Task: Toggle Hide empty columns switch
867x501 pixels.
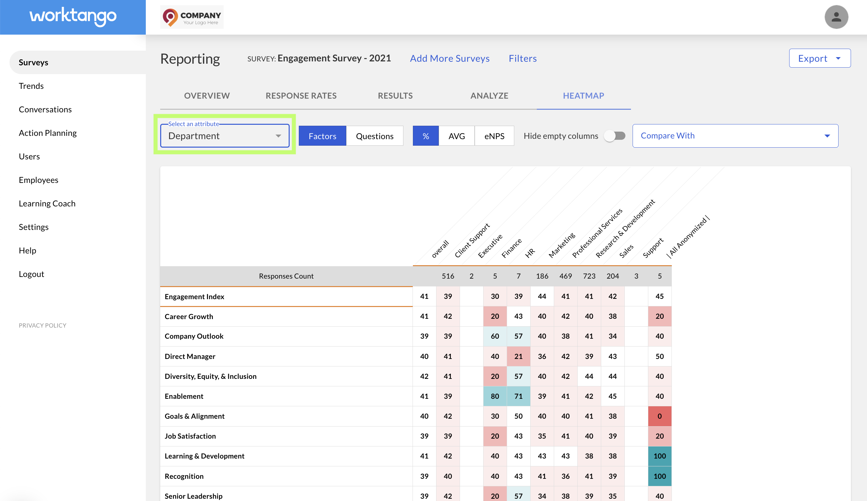Action: coord(615,136)
